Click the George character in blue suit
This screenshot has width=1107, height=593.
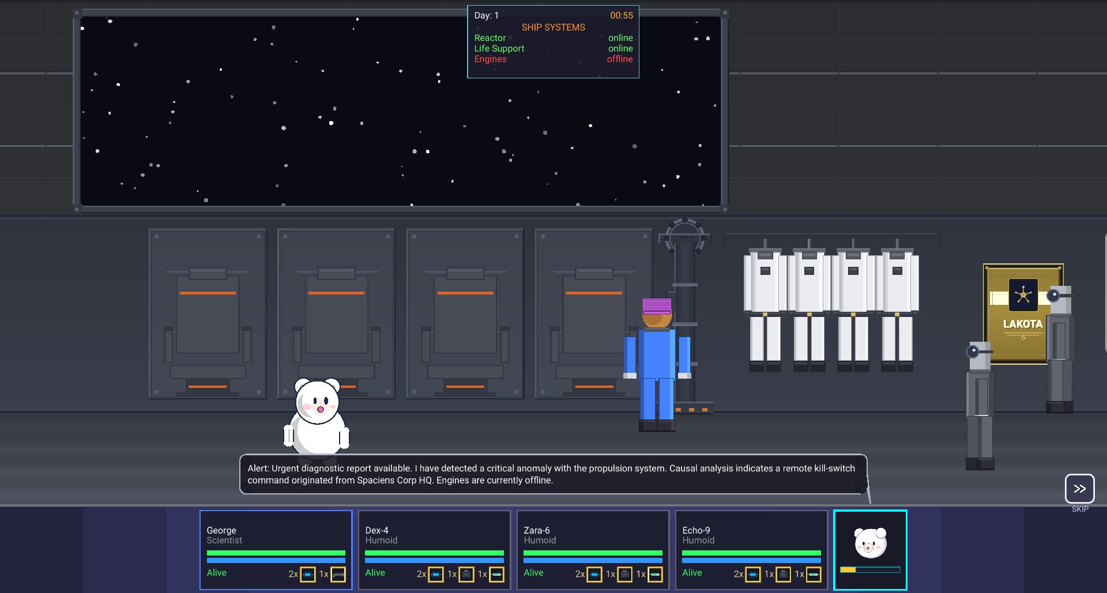click(x=657, y=365)
